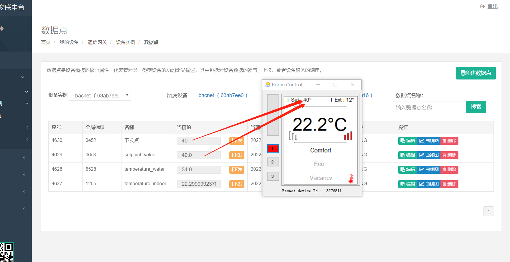Click 下发 send button for temperature_indoor

(x=237, y=184)
